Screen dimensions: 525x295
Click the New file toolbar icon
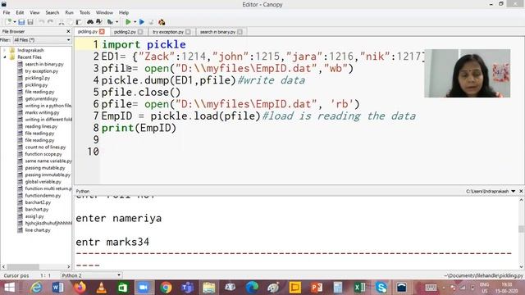pos(9,22)
